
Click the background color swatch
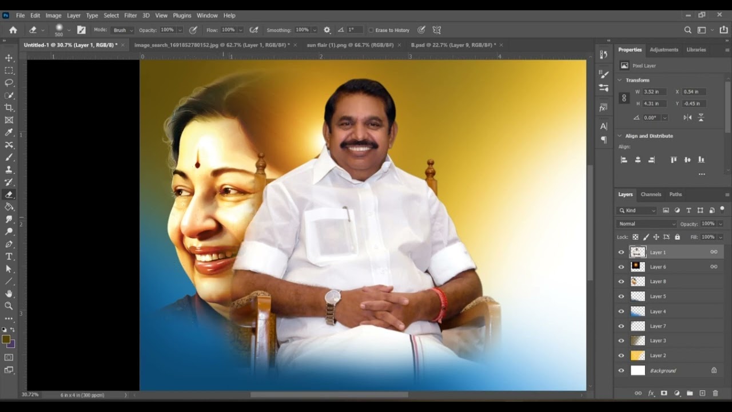point(11,343)
